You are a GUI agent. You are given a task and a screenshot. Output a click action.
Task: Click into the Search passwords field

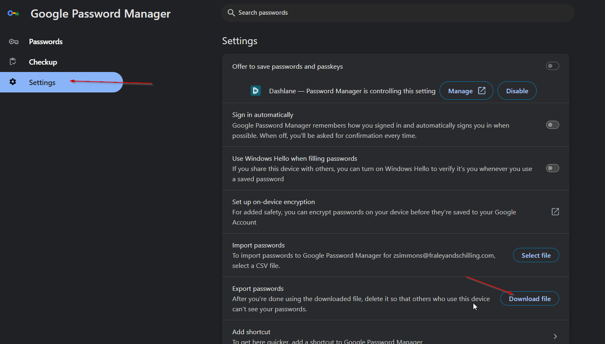[398, 13]
